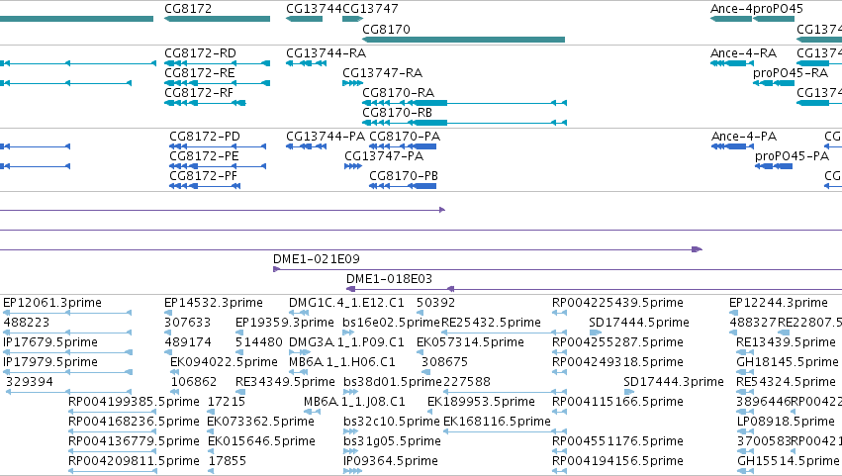Select the DME1-021E09 BAC label

point(317,259)
